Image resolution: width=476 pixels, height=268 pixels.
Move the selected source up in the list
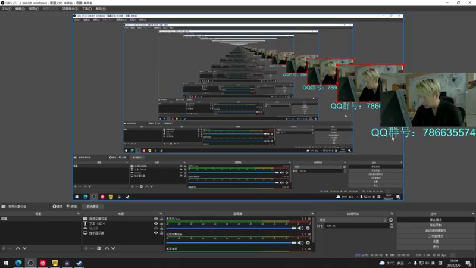107,248
